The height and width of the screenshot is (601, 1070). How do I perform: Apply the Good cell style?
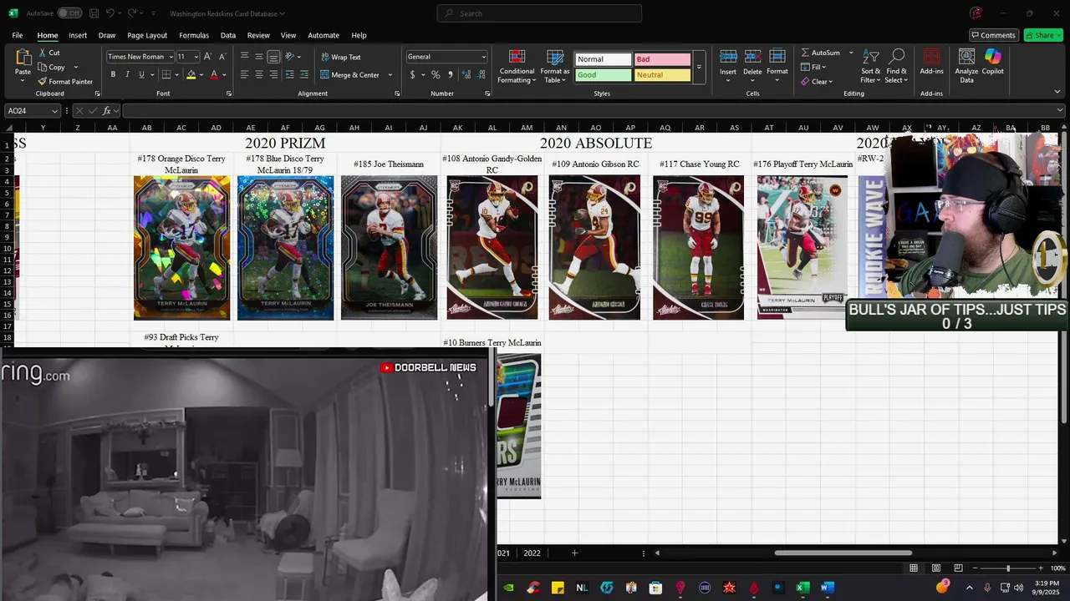[603, 75]
